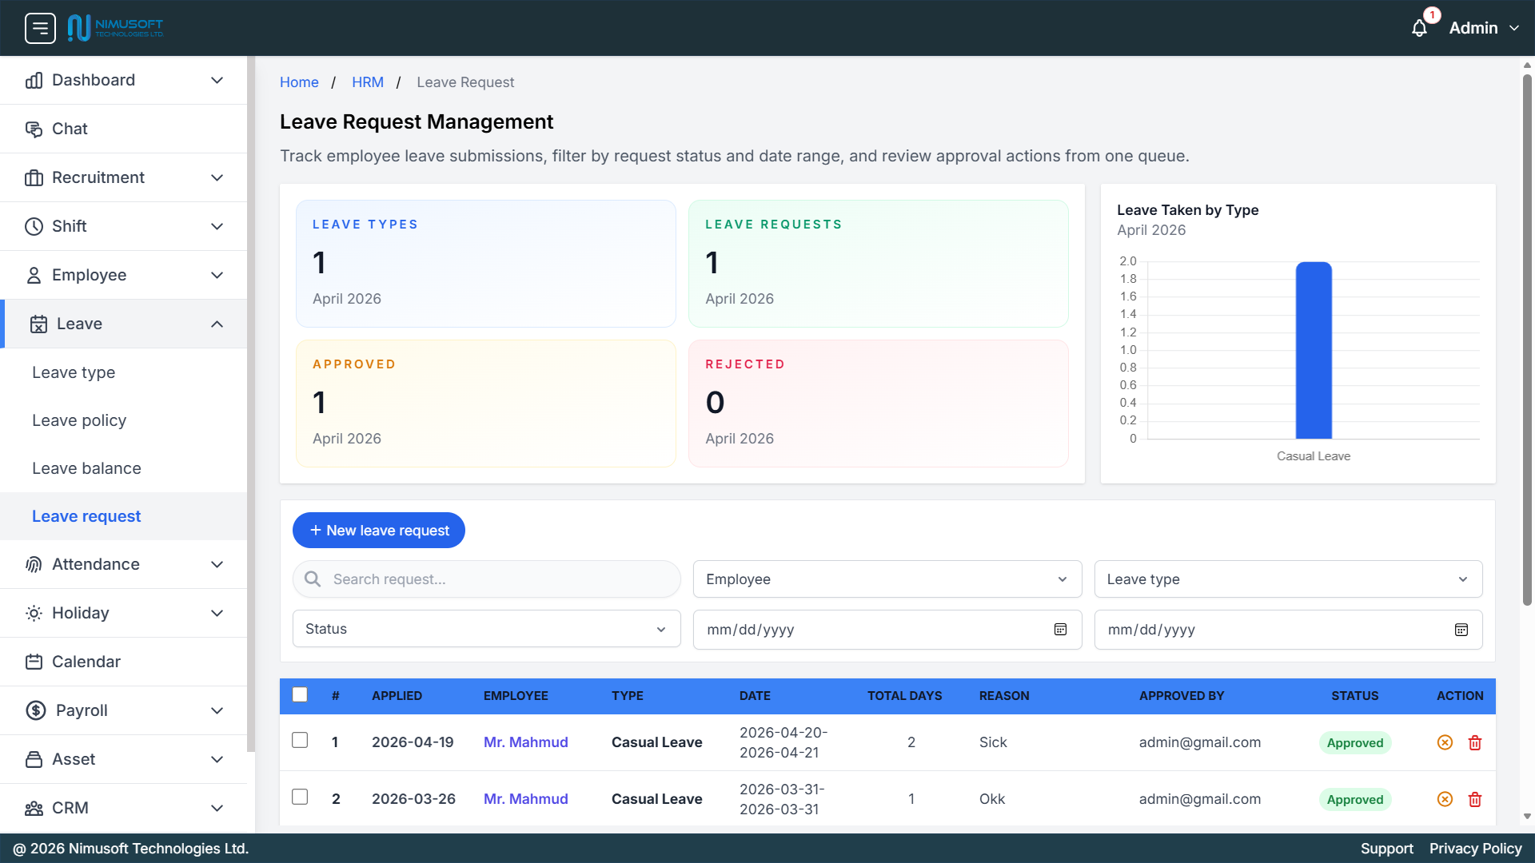Viewport: 1535px width, 863px height.
Task: Check the row checkbox for request number 1
Action: 300,740
